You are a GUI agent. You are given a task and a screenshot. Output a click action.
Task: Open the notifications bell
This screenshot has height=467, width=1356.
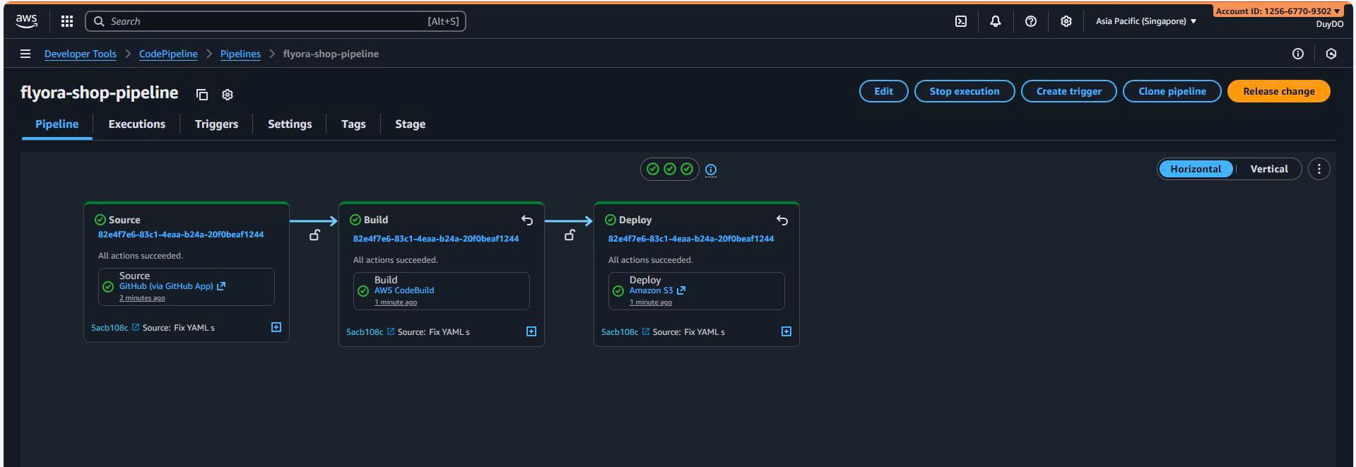[996, 21]
